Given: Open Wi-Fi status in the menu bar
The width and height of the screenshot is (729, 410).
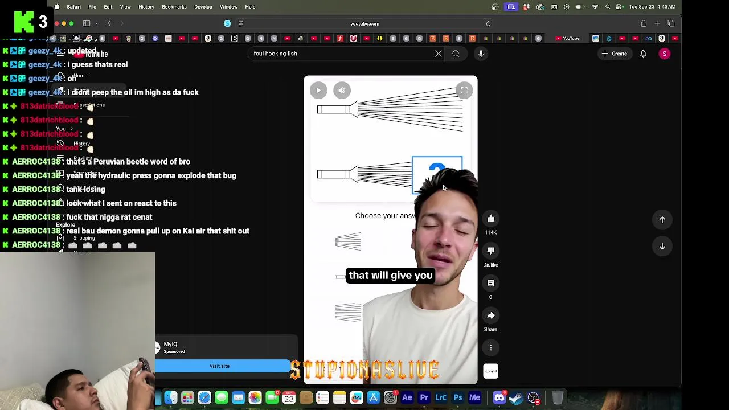Looking at the screenshot, I should 595,7.
